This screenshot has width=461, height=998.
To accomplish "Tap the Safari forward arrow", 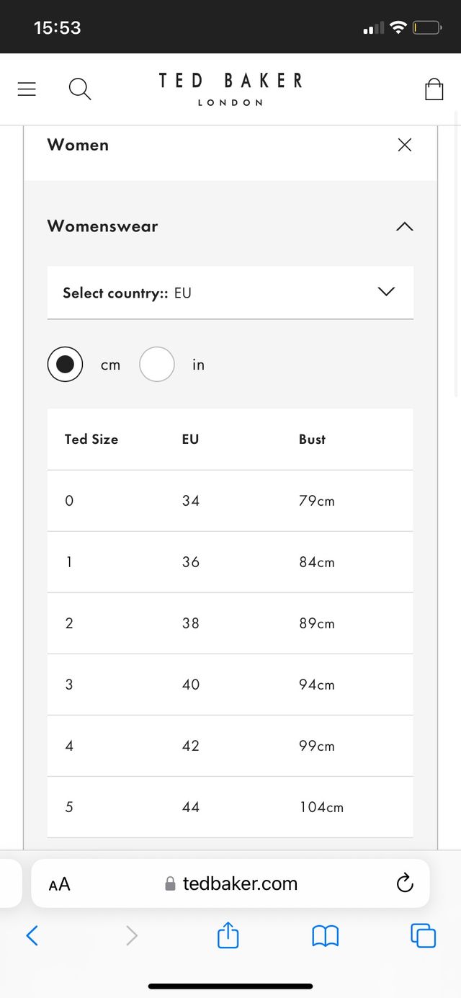I will click(131, 935).
